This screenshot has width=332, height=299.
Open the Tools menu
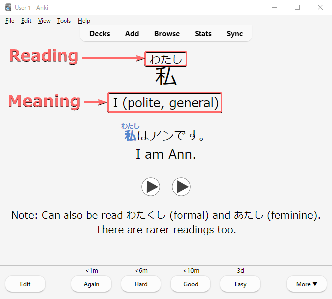click(x=64, y=21)
